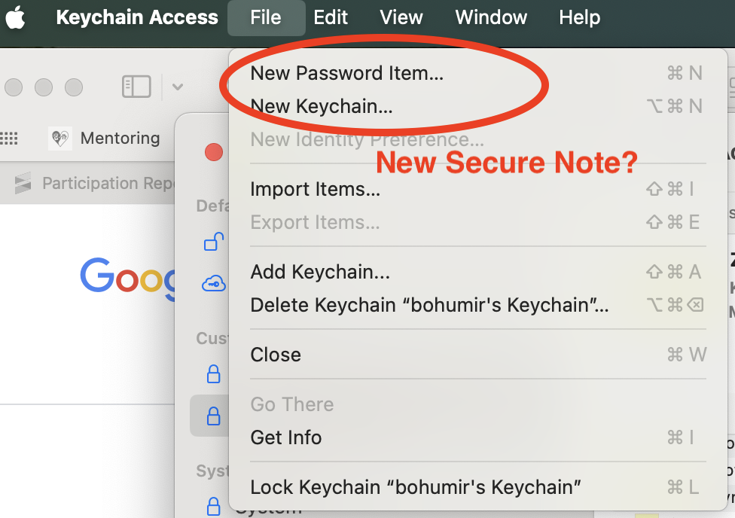Select Import Items in the File menu
The height and width of the screenshot is (518, 735).
point(315,189)
